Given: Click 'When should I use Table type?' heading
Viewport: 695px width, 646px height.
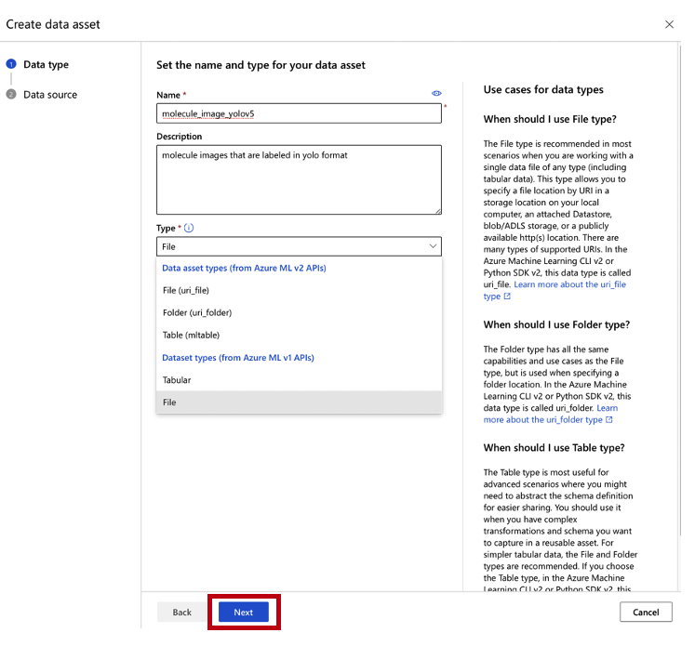Looking at the screenshot, I should pyautogui.click(x=555, y=448).
